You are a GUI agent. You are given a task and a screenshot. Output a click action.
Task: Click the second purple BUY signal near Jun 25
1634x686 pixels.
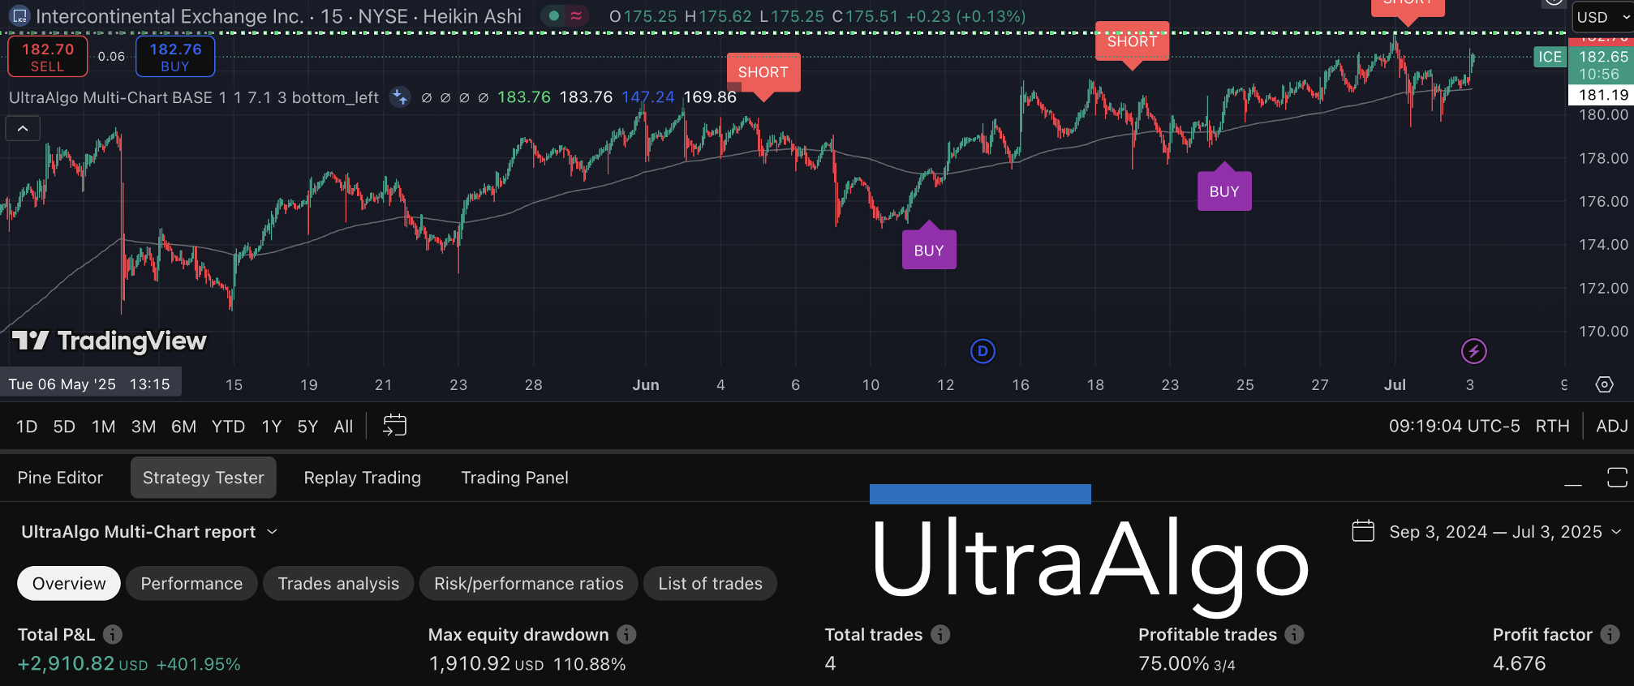point(1224,191)
